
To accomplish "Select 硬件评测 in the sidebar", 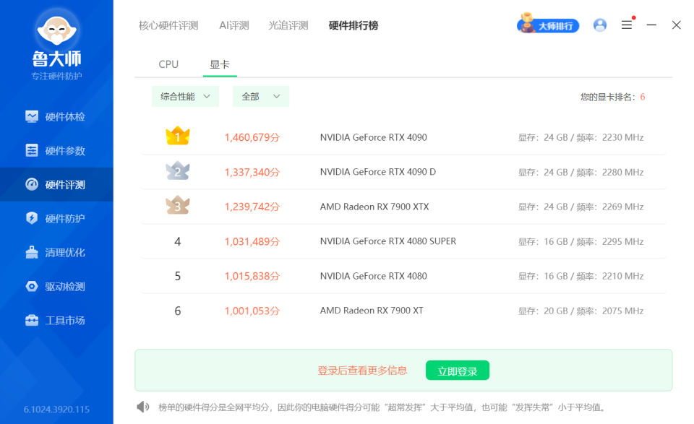I will pyautogui.click(x=56, y=184).
